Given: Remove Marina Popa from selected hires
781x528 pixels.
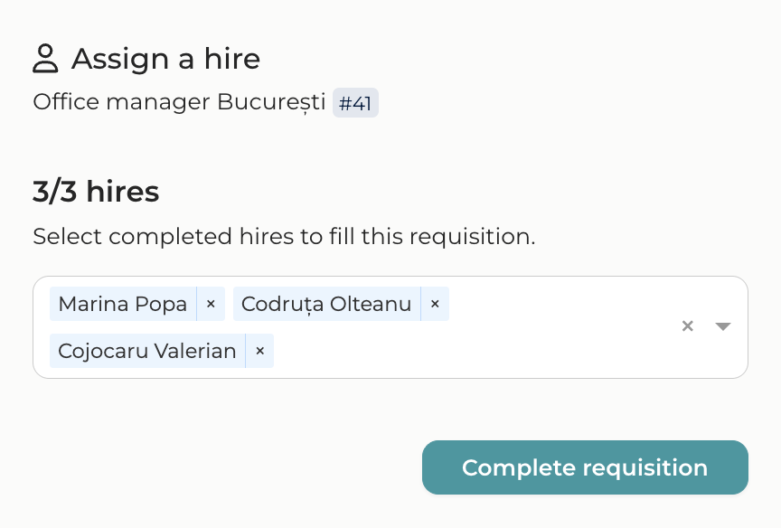Looking at the screenshot, I should pos(211,305).
